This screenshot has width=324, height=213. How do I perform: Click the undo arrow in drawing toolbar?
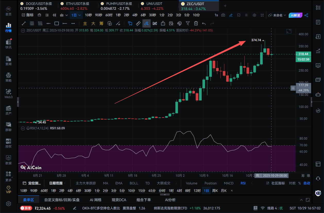(204, 23)
